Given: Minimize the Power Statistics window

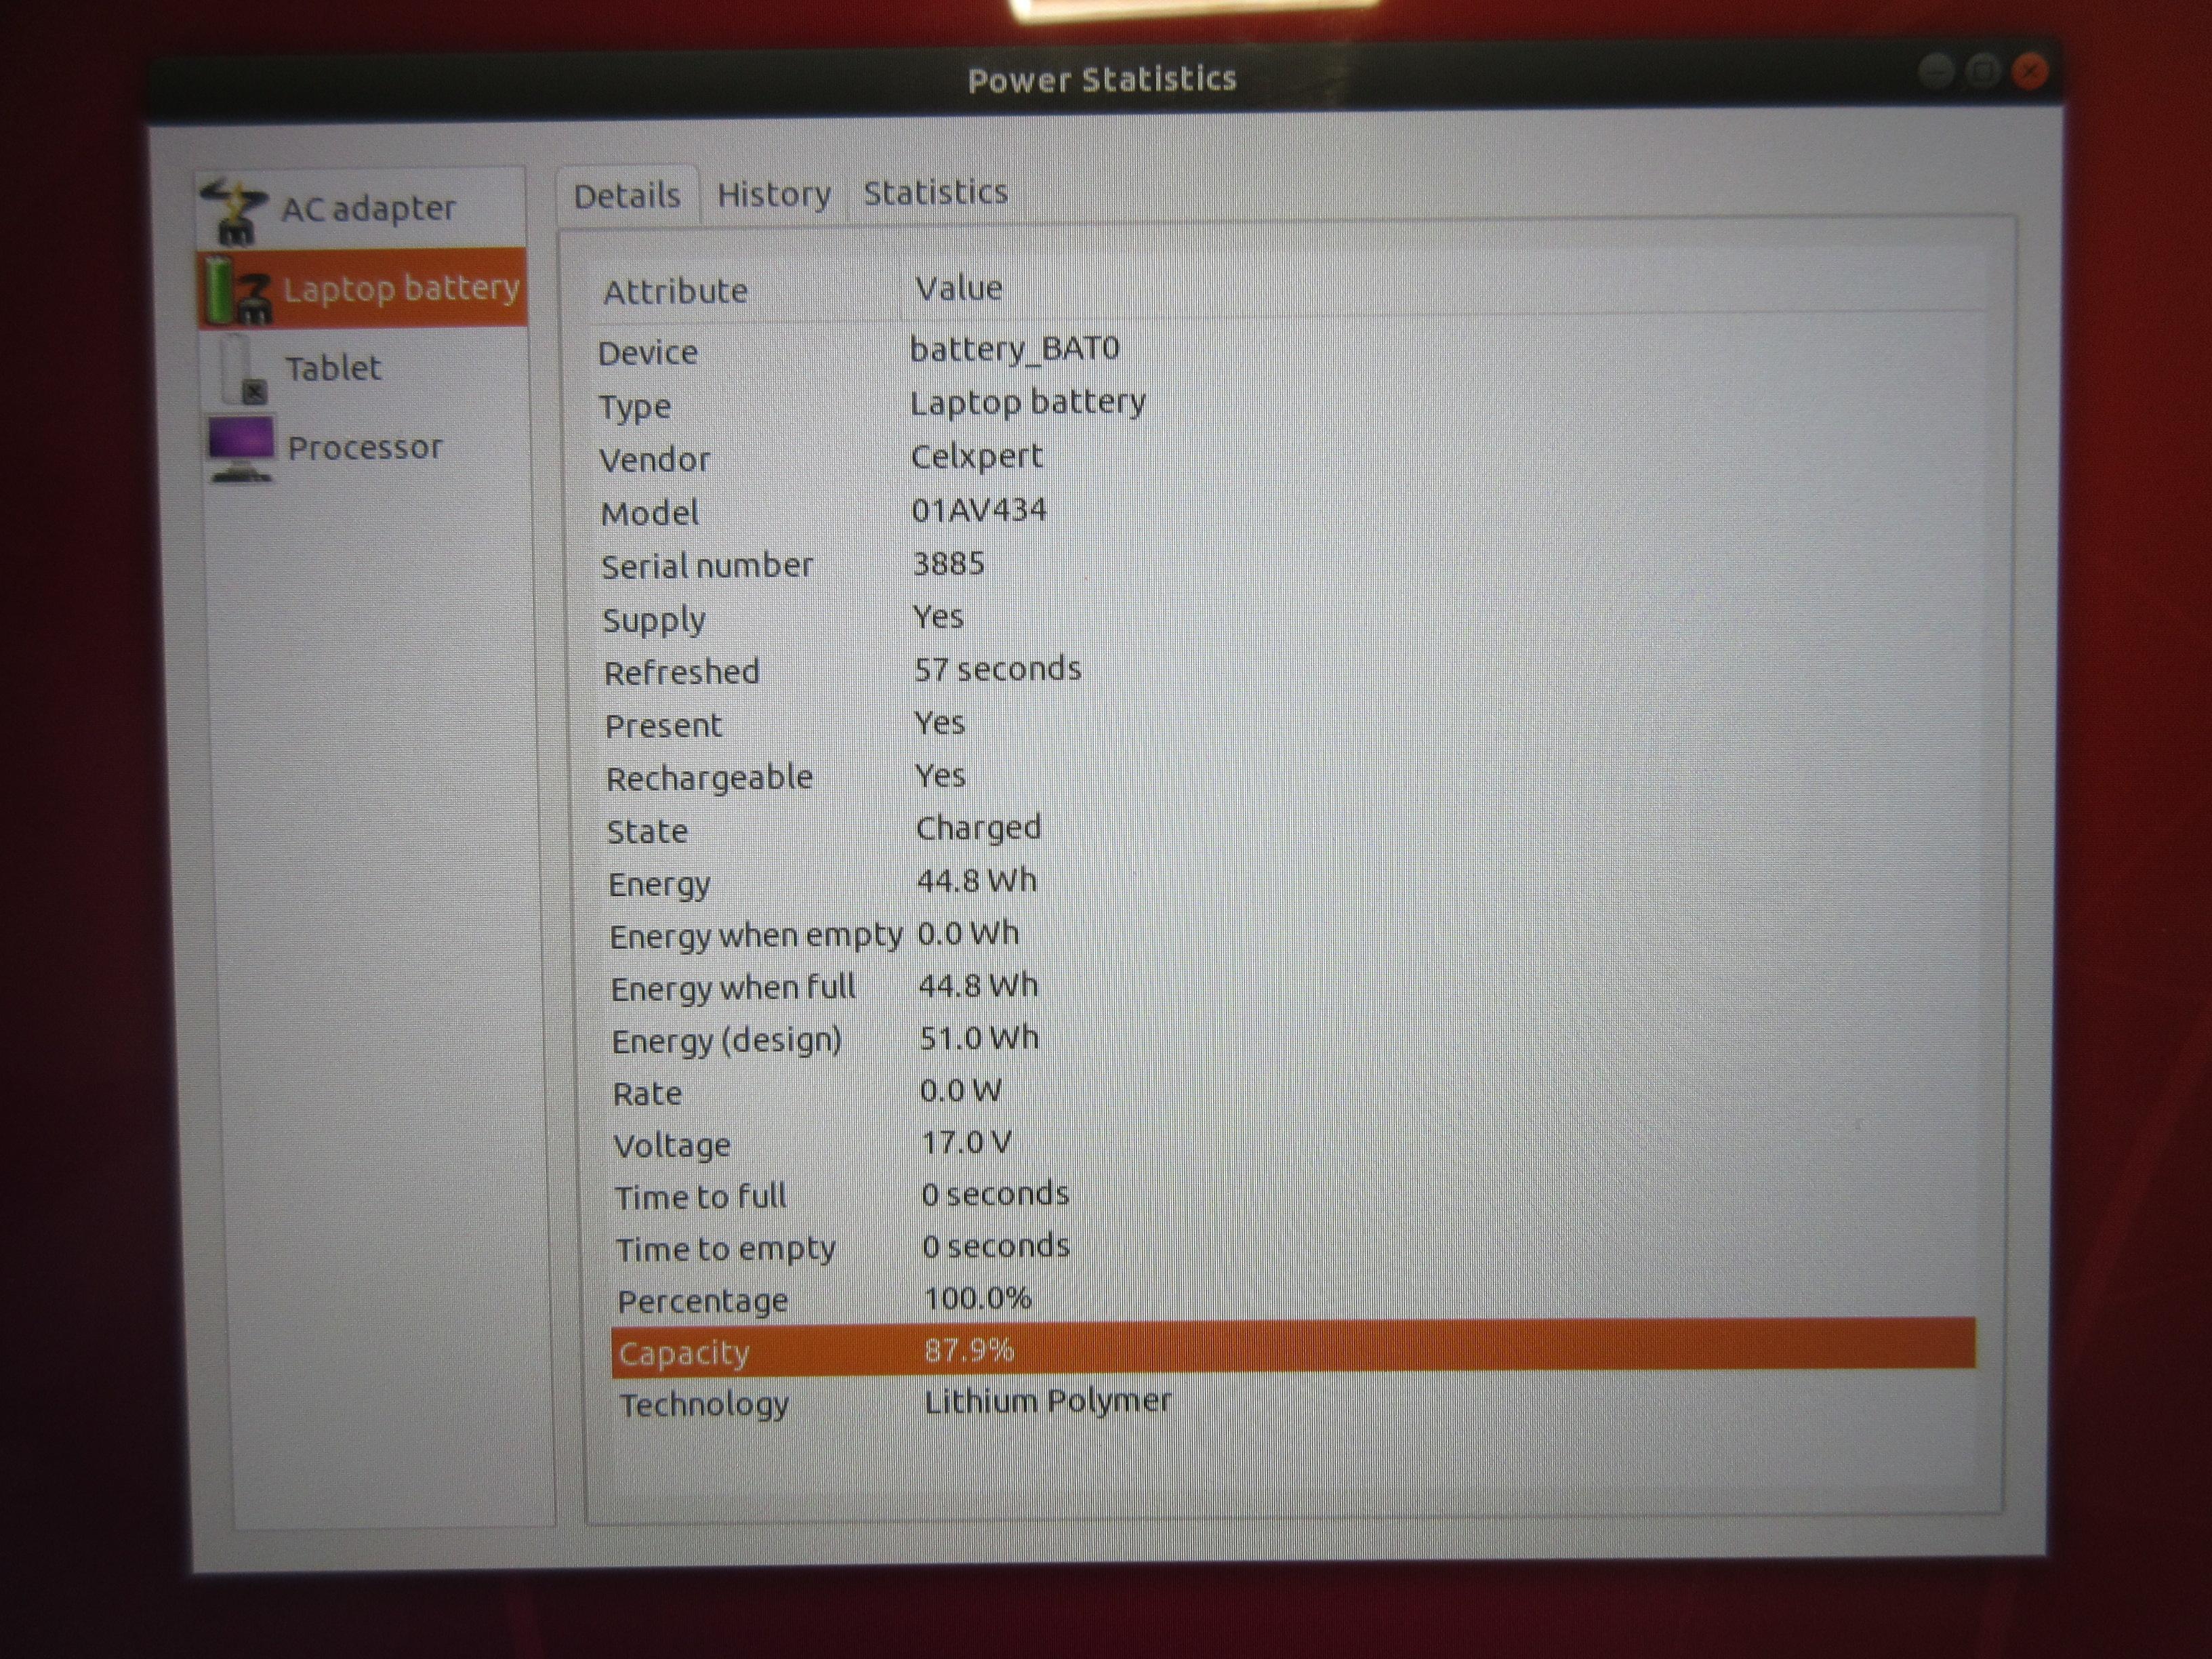Looking at the screenshot, I should (1937, 71).
